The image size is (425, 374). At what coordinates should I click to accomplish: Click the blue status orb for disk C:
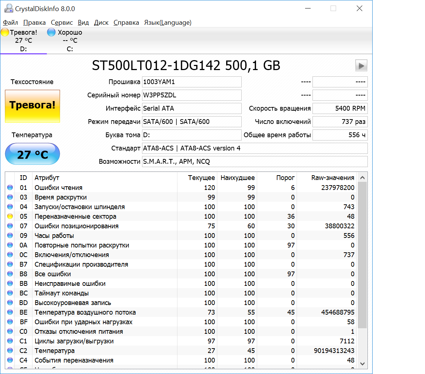pos(51,32)
